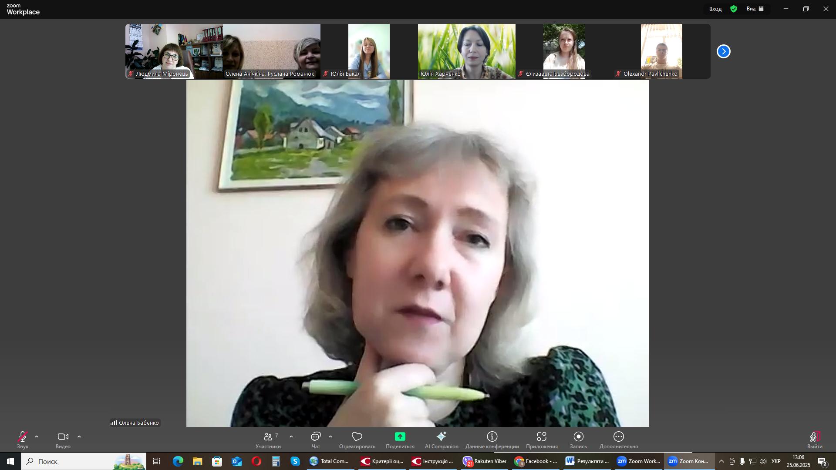Open Отреагировать reactions menu
Screen dimensions: 836x470
point(357,440)
